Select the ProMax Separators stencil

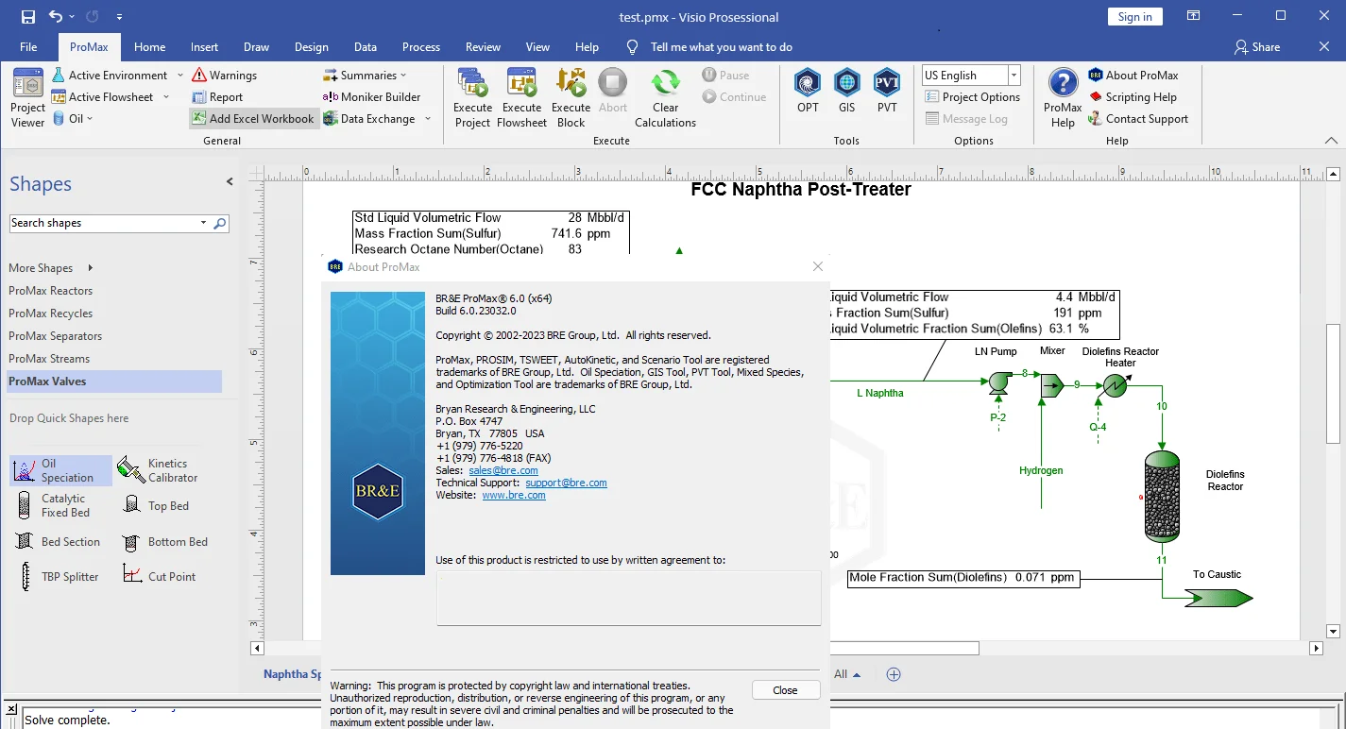tap(55, 336)
